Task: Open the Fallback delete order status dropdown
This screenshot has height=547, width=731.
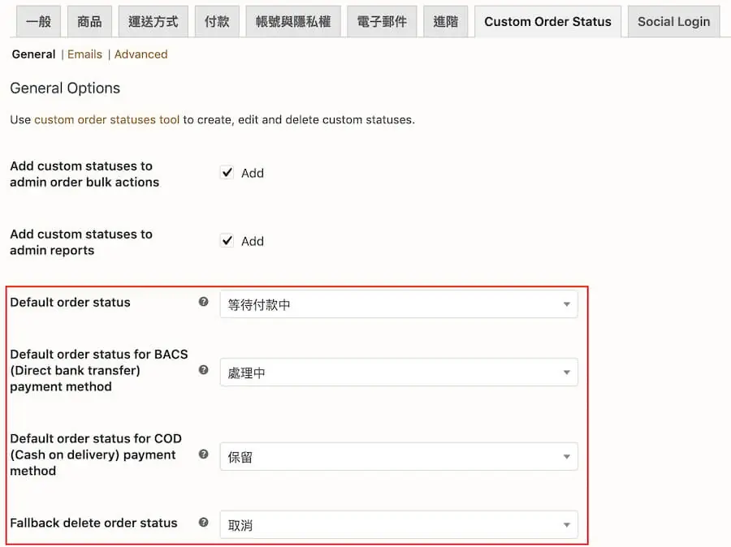Action: pos(399,524)
